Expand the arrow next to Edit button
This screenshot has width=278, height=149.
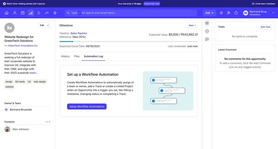tap(48, 25)
